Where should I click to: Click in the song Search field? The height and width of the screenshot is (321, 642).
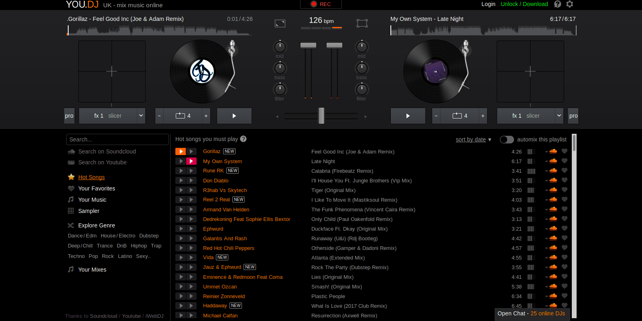tap(118, 139)
